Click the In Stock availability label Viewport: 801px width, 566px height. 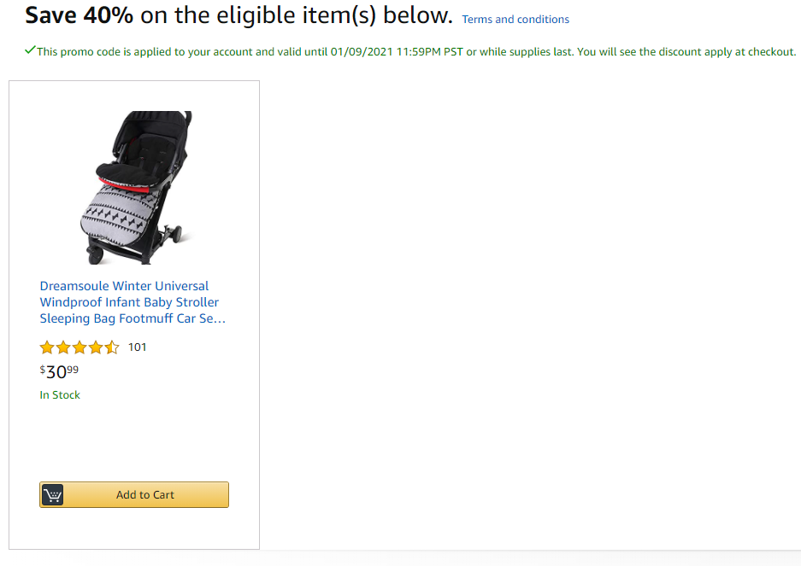point(60,395)
